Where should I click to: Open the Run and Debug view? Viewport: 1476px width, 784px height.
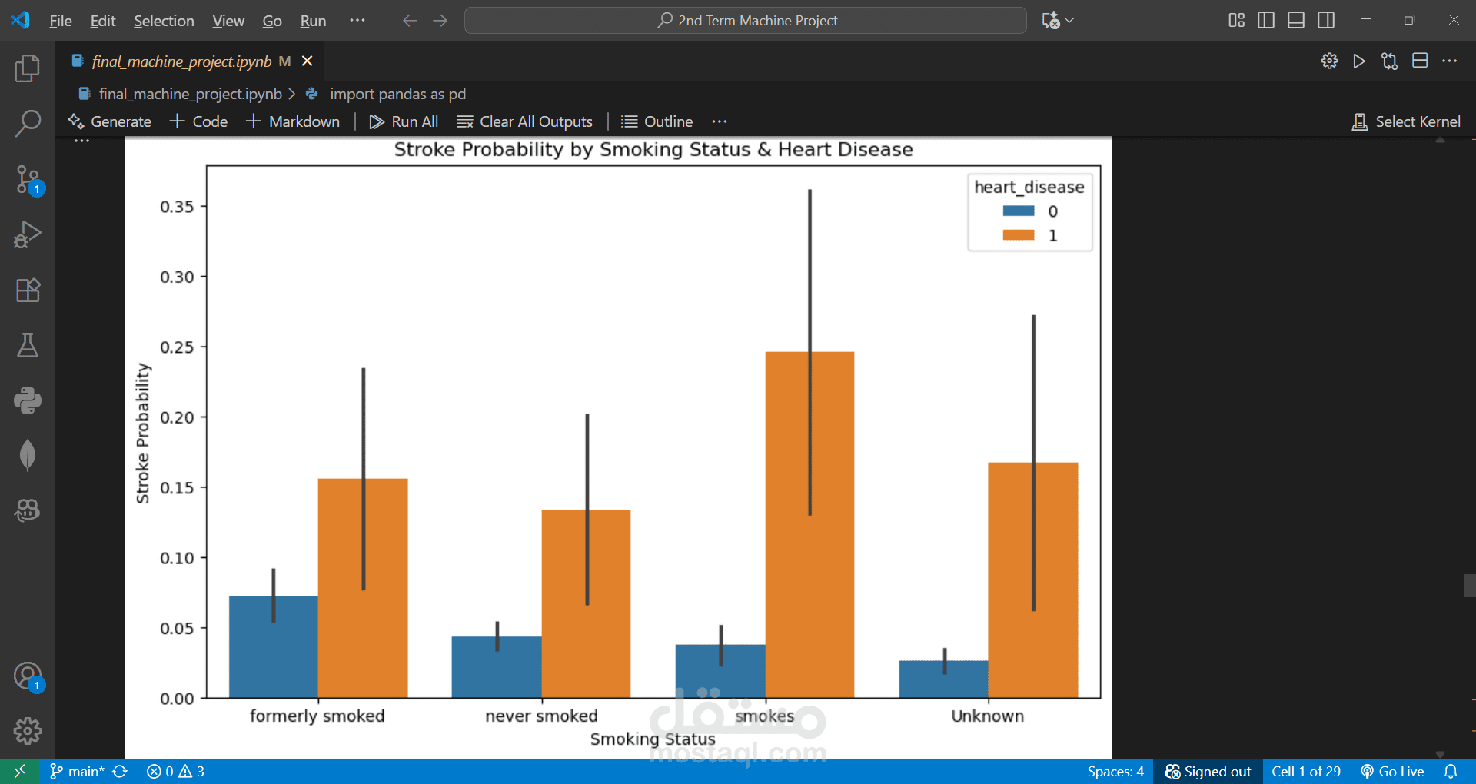pyautogui.click(x=28, y=234)
